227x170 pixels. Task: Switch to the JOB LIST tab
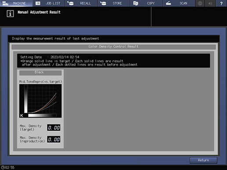coord(49,3)
